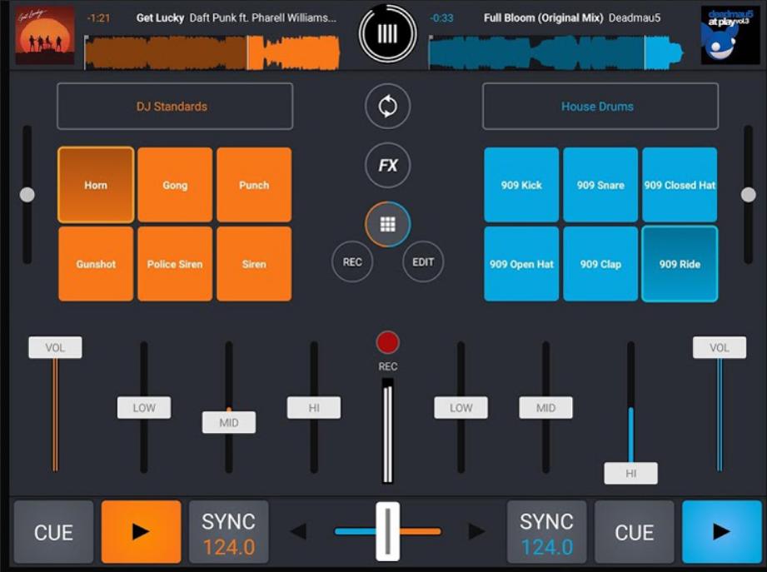Click the center master level meter
The width and height of the screenshot is (767, 572).
(x=387, y=430)
